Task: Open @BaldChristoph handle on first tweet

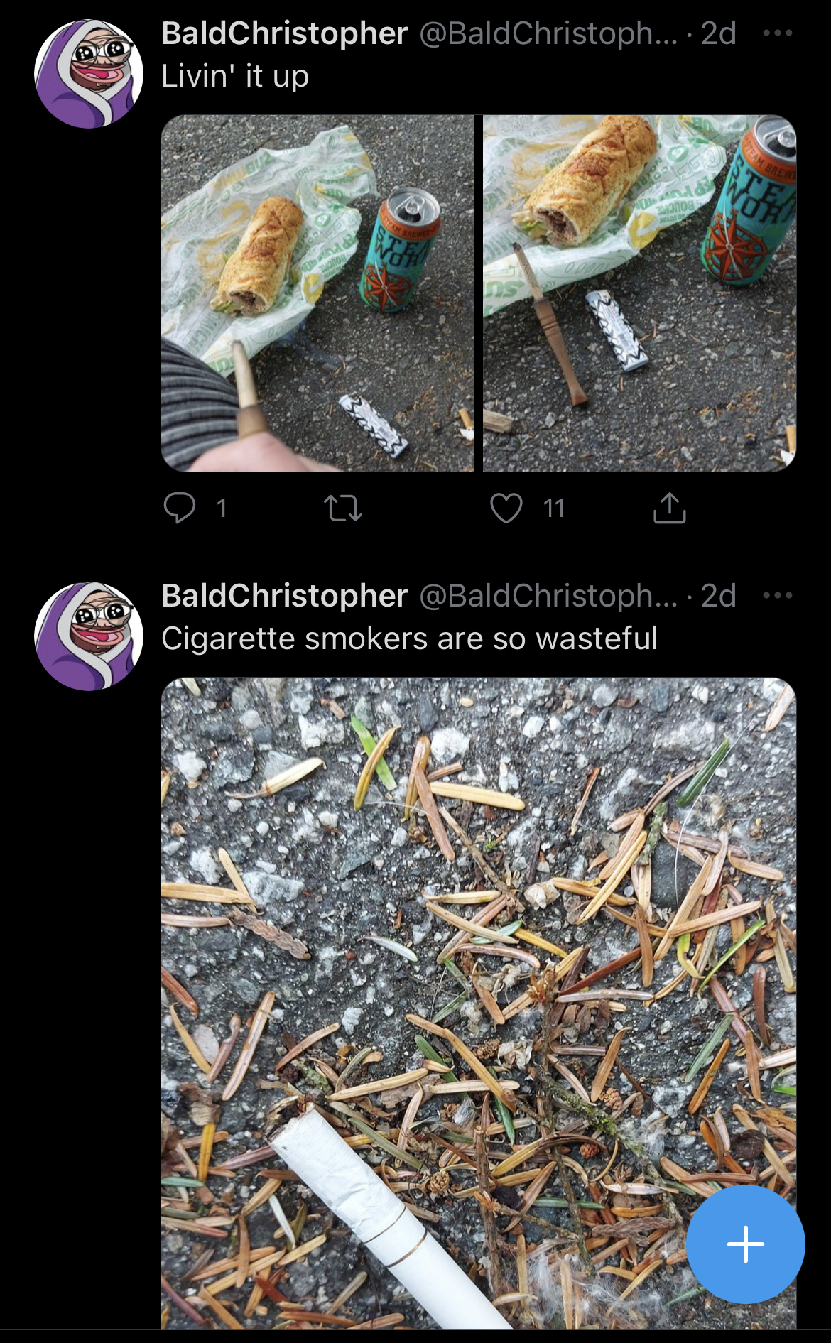Action: tap(549, 33)
